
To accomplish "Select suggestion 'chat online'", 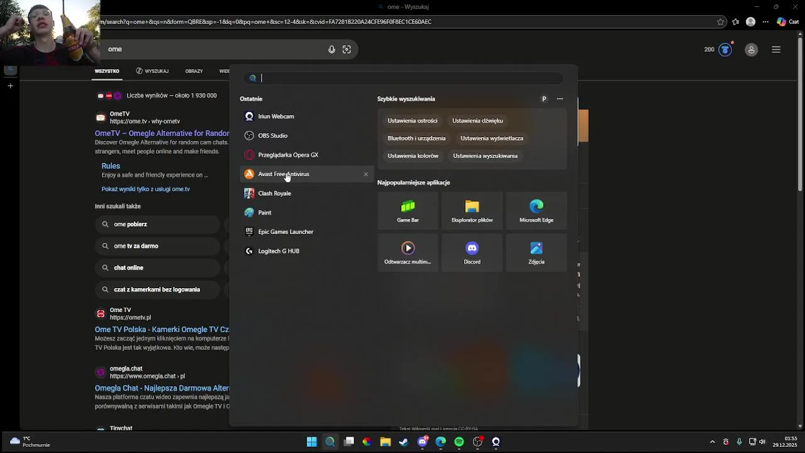I will [x=157, y=268].
